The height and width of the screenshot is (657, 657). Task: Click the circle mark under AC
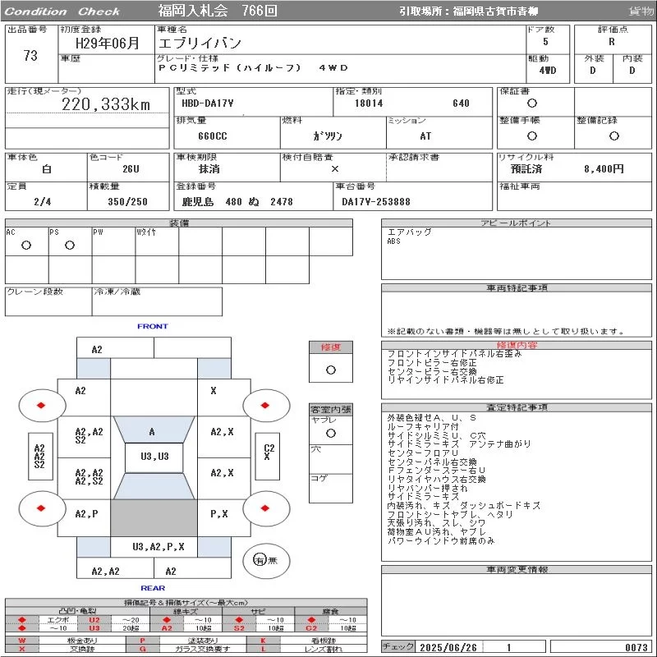(26, 245)
